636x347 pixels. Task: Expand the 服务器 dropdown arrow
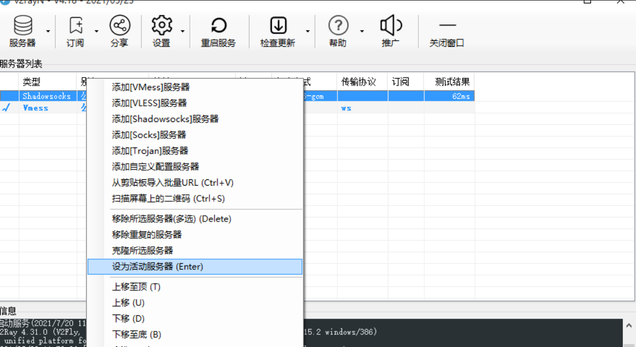(x=48, y=31)
